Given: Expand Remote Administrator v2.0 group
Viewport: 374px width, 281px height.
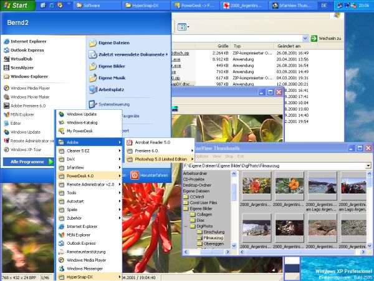Looking at the screenshot, I should (89, 184).
